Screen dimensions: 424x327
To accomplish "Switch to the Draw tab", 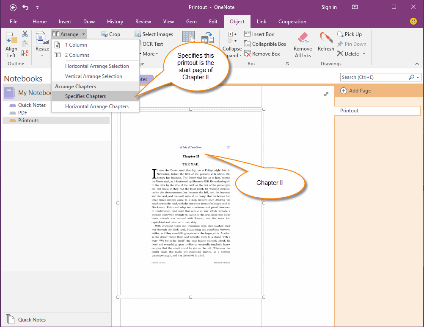I will 89,22.
